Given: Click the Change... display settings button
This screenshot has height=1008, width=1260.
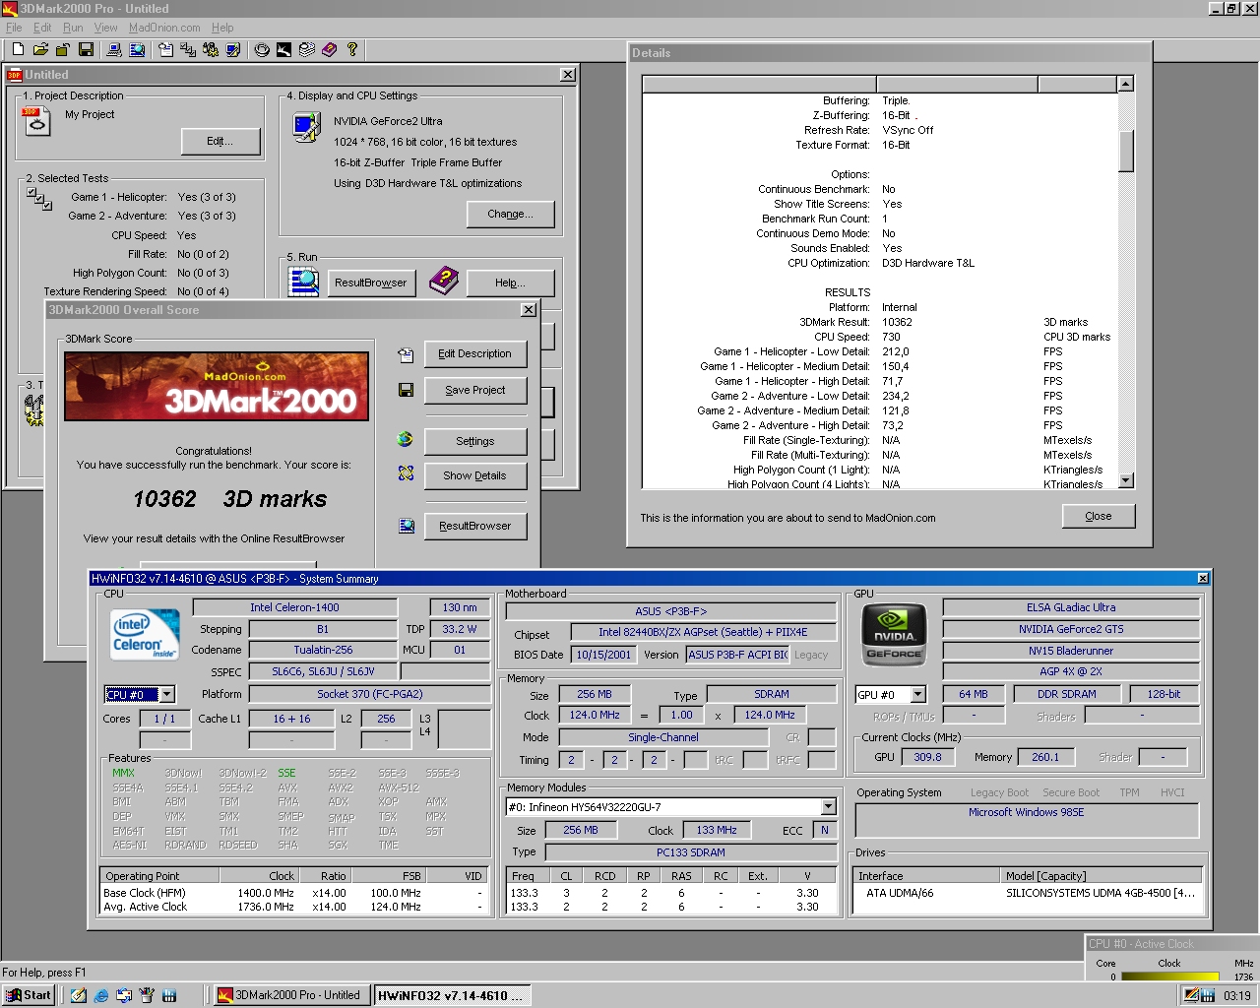Looking at the screenshot, I should pyautogui.click(x=510, y=214).
